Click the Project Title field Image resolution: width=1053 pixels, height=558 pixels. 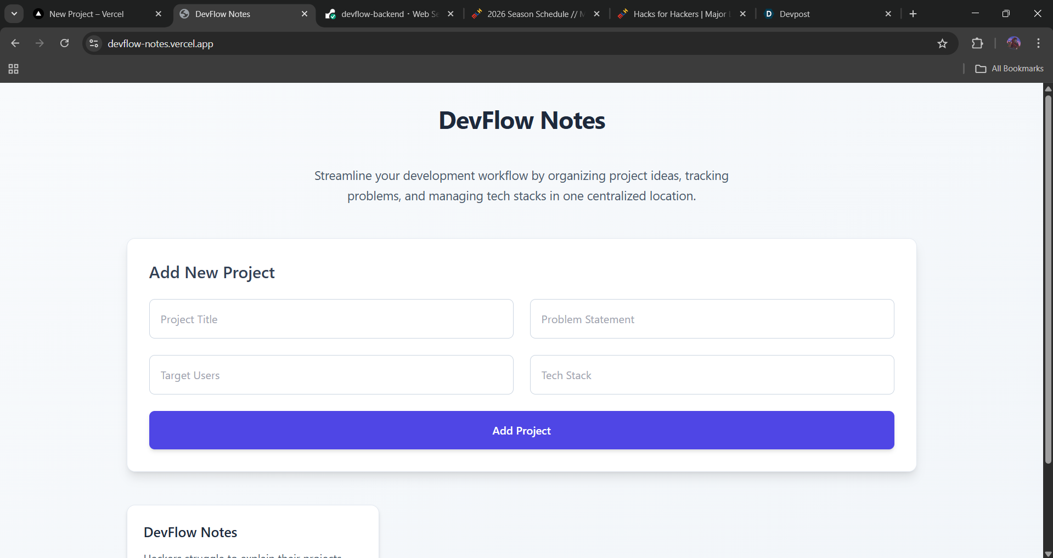(331, 319)
